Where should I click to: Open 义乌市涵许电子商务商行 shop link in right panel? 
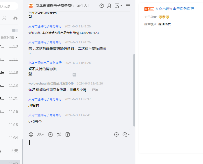coord(175,9)
